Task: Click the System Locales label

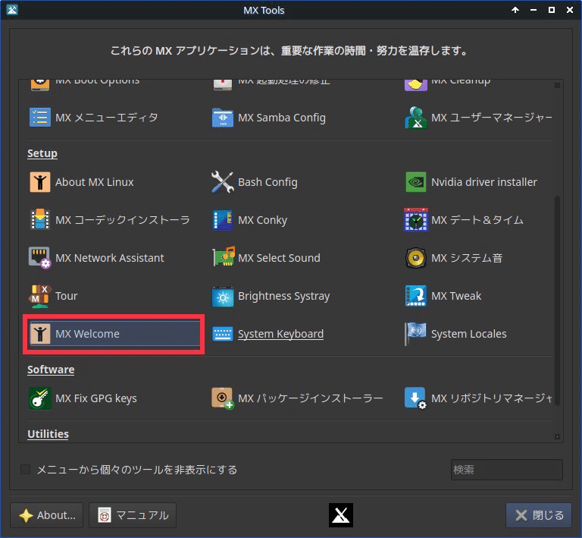Action: click(469, 334)
